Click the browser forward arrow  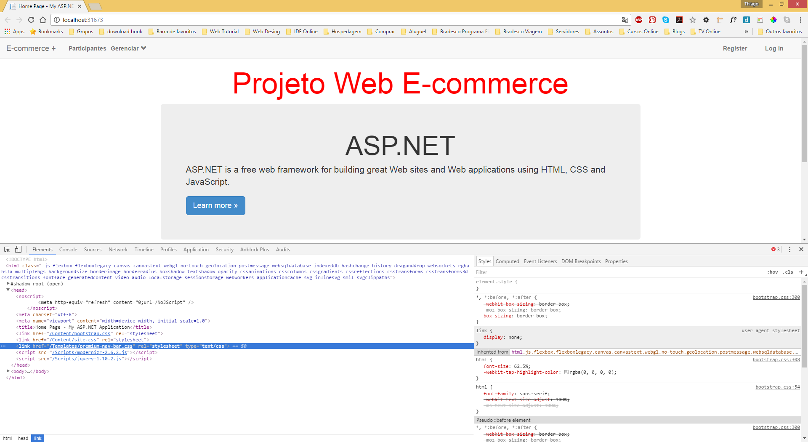[19, 20]
